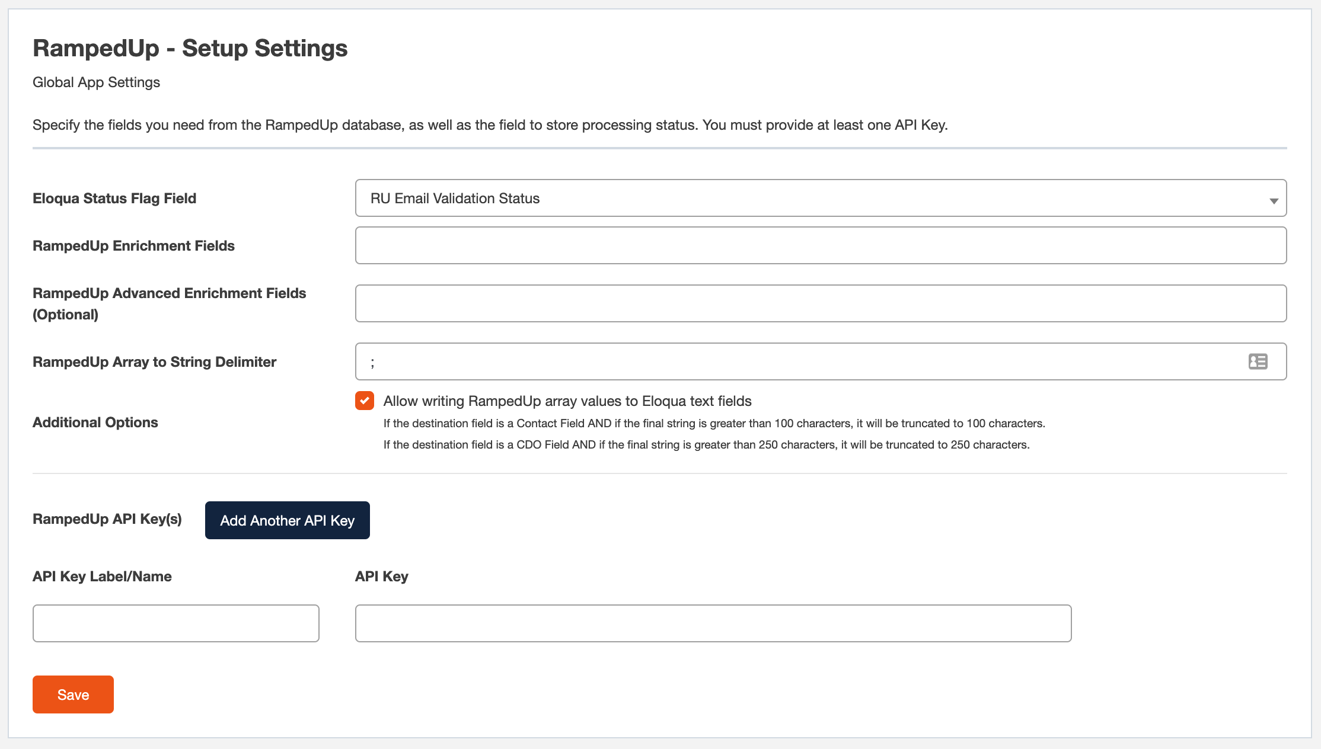Click the 'RampedUp API Key(s)' label
This screenshot has height=749, width=1321.
tap(107, 519)
